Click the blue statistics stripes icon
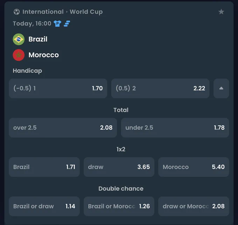Screen dimensions: 238x225 [x=67, y=23]
